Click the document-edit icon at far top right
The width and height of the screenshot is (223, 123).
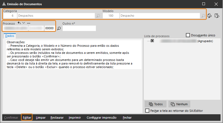tap(217, 16)
